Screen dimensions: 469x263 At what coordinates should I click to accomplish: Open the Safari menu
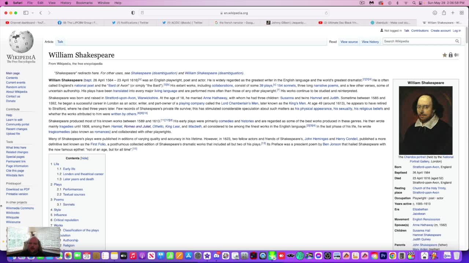18,3
